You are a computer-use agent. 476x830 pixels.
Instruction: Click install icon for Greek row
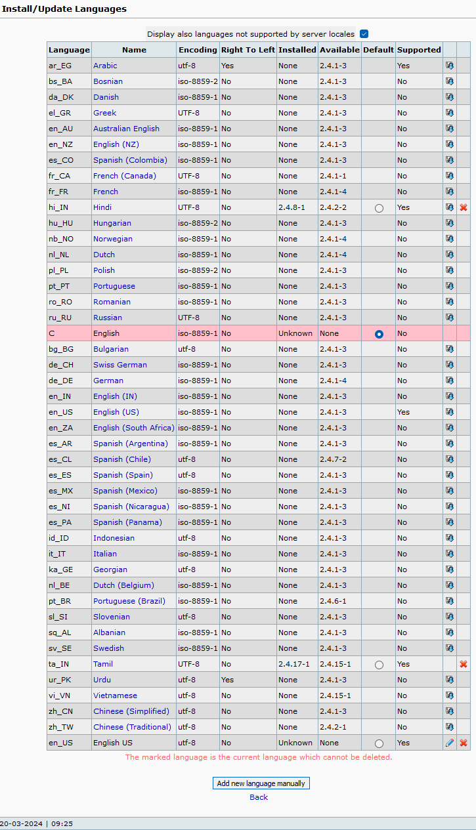[450, 113]
